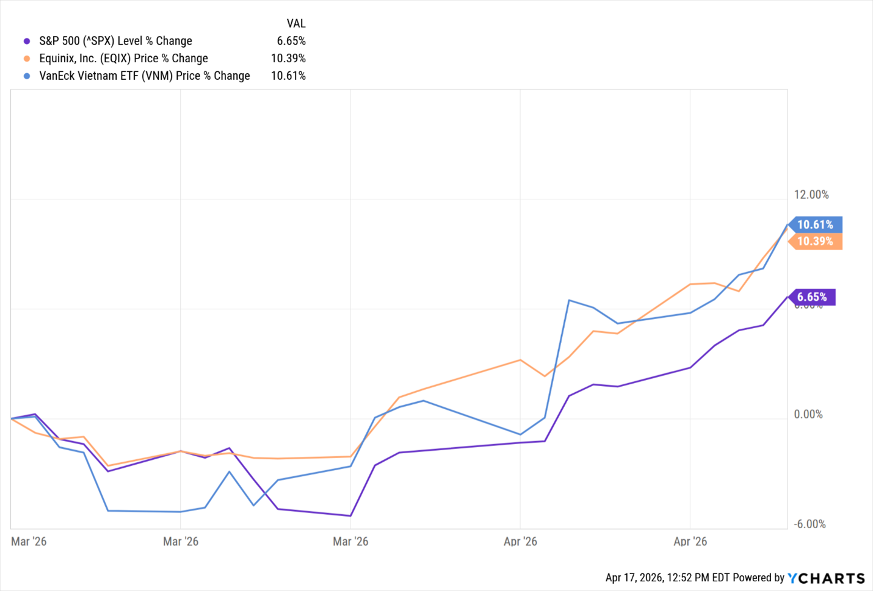Screen dimensions: 873x591
Task: Select the Equinix, Inc. (EQIX) Price % Change label
Action: [x=123, y=59]
